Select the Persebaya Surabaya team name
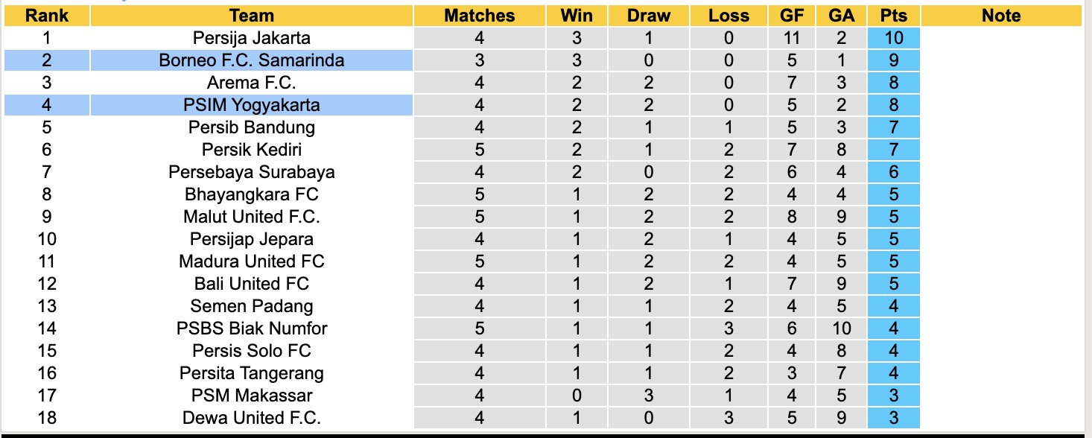The width and height of the screenshot is (1092, 438). point(252,172)
